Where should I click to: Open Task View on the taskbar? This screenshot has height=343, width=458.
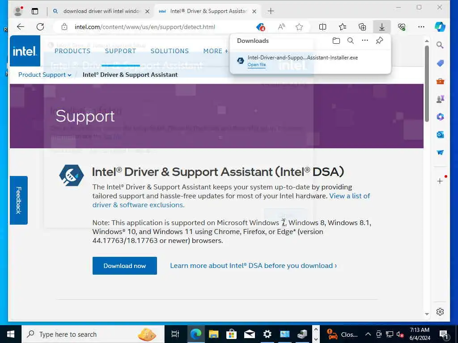[x=175, y=334]
